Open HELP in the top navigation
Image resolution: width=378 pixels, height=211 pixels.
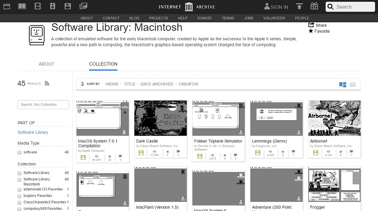pyautogui.click(x=183, y=18)
